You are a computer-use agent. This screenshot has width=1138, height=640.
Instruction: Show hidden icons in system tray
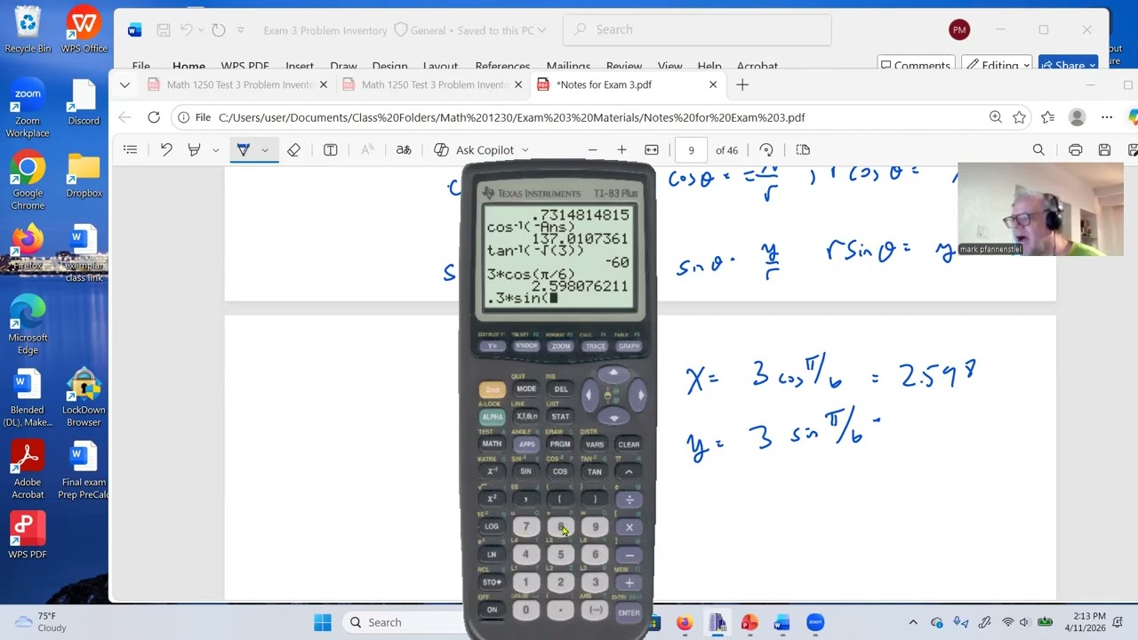[x=913, y=622]
